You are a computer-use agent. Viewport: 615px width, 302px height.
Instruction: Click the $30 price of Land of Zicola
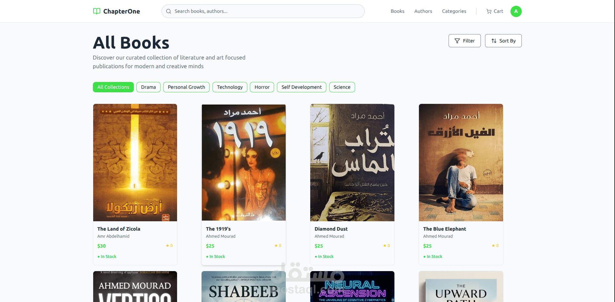[102, 246]
